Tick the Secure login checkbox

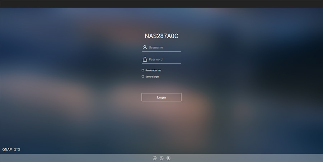[143, 77]
